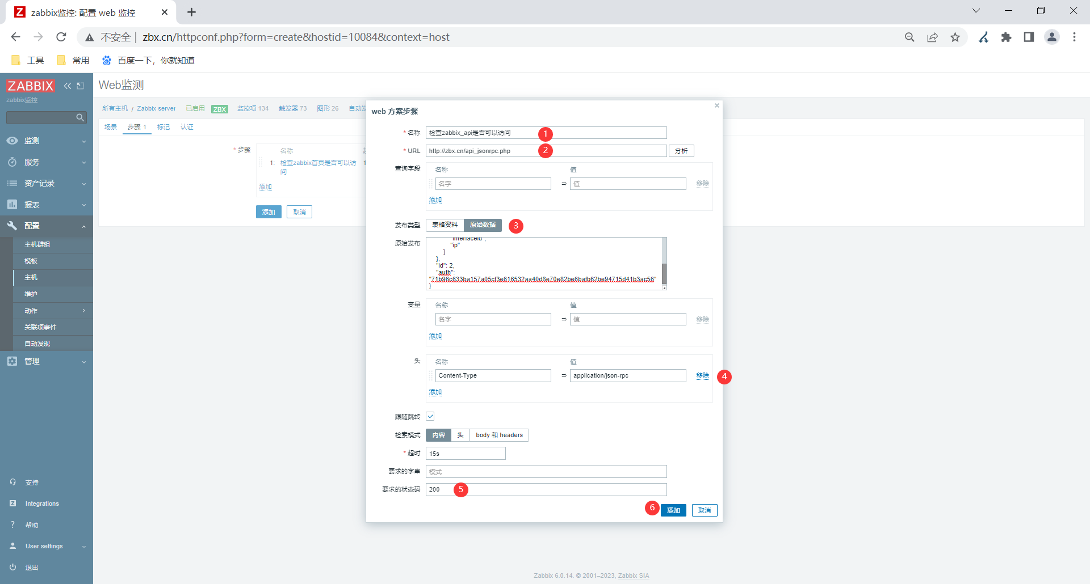Select 头 retrieve mode
This screenshot has height=584, width=1090.
click(x=460, y=435)
